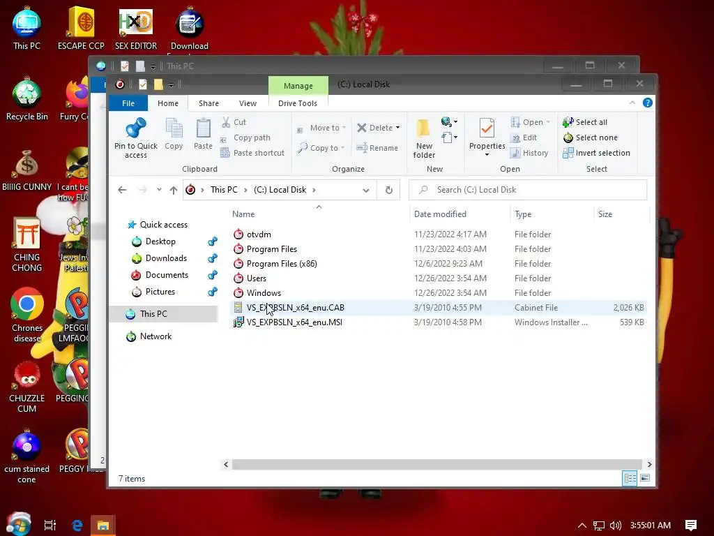Select the otvdm folder
Image resolution: width=714 pixels, height=536 pixels.
439,234
